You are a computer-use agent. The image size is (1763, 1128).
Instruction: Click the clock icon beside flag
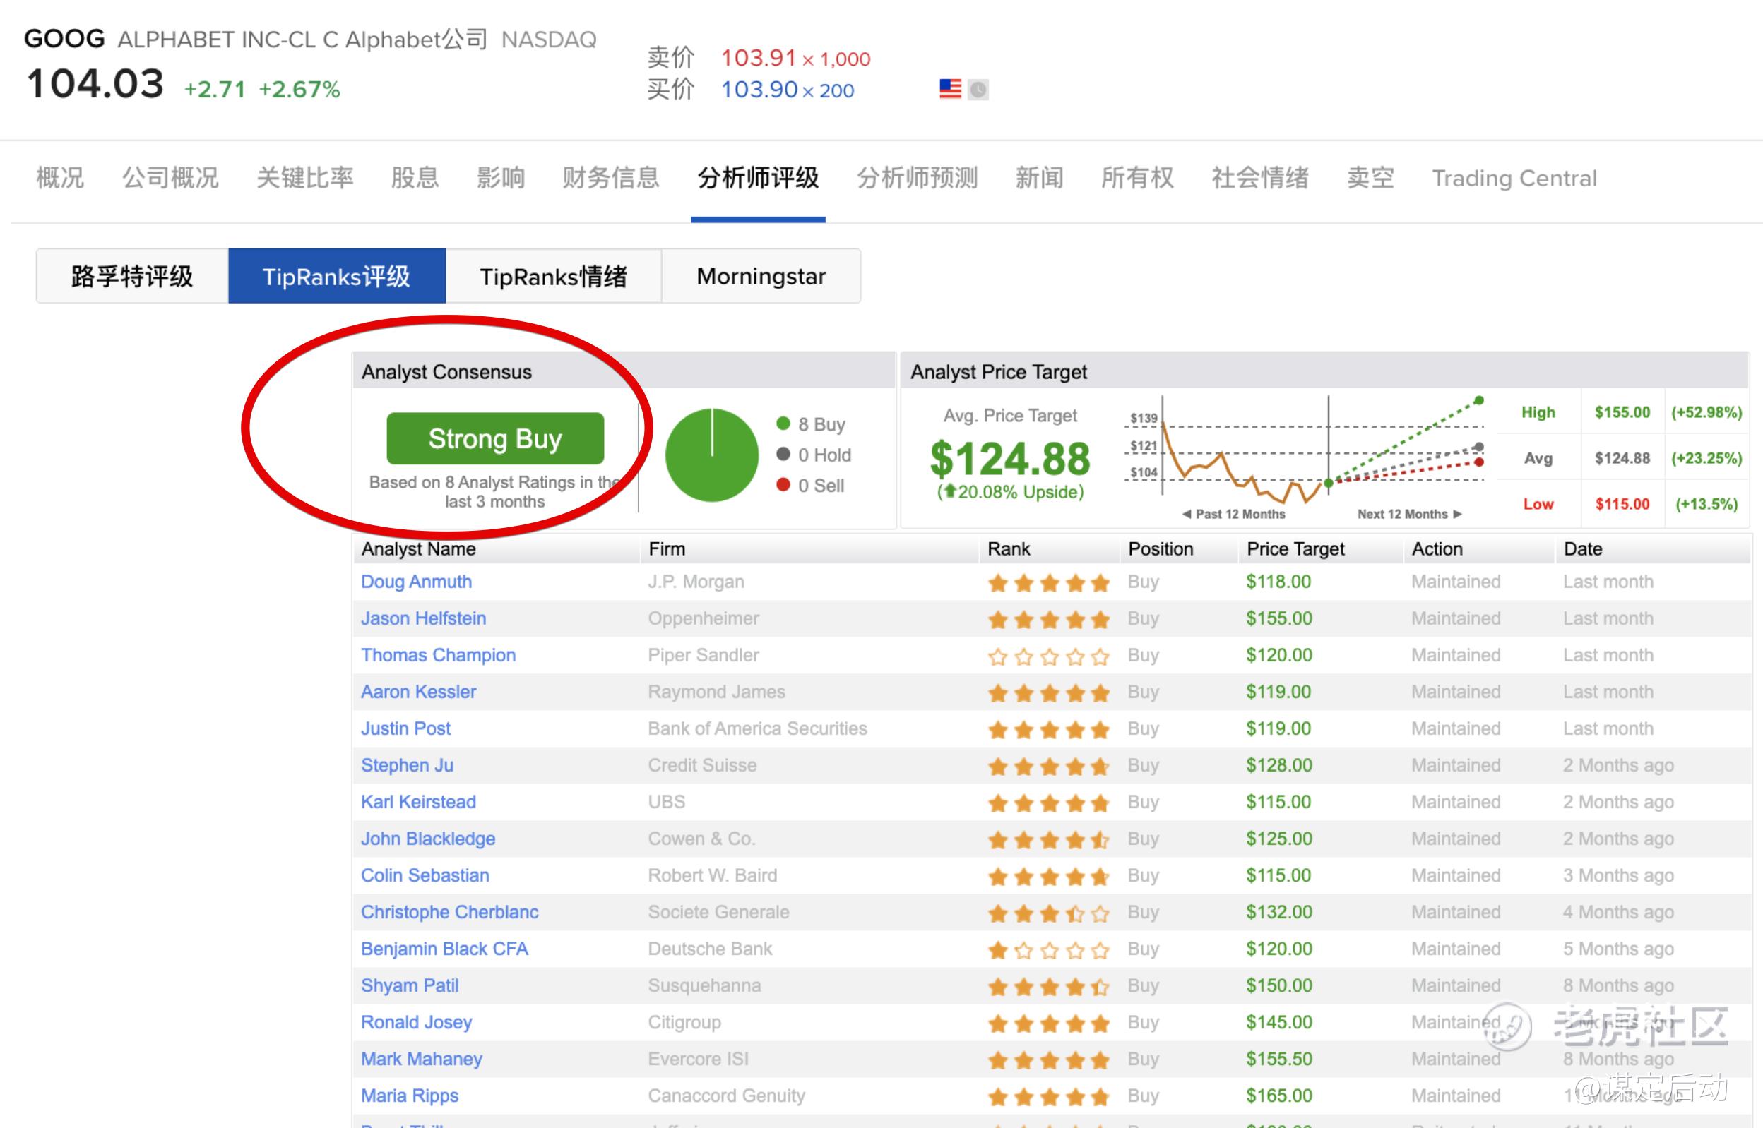978,90
